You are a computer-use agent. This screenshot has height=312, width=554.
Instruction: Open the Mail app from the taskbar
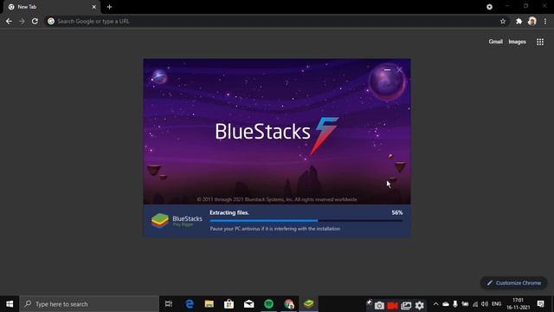[248, 304]
